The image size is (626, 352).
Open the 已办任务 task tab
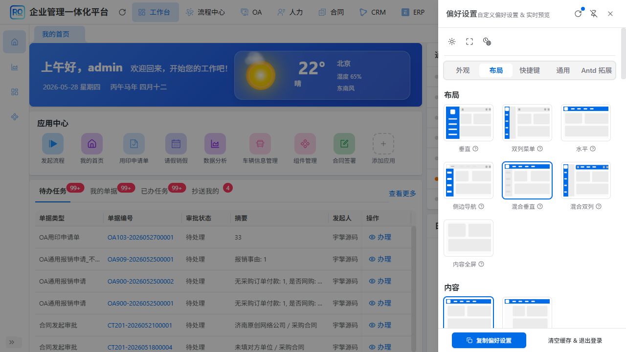[x=155, y=191]
